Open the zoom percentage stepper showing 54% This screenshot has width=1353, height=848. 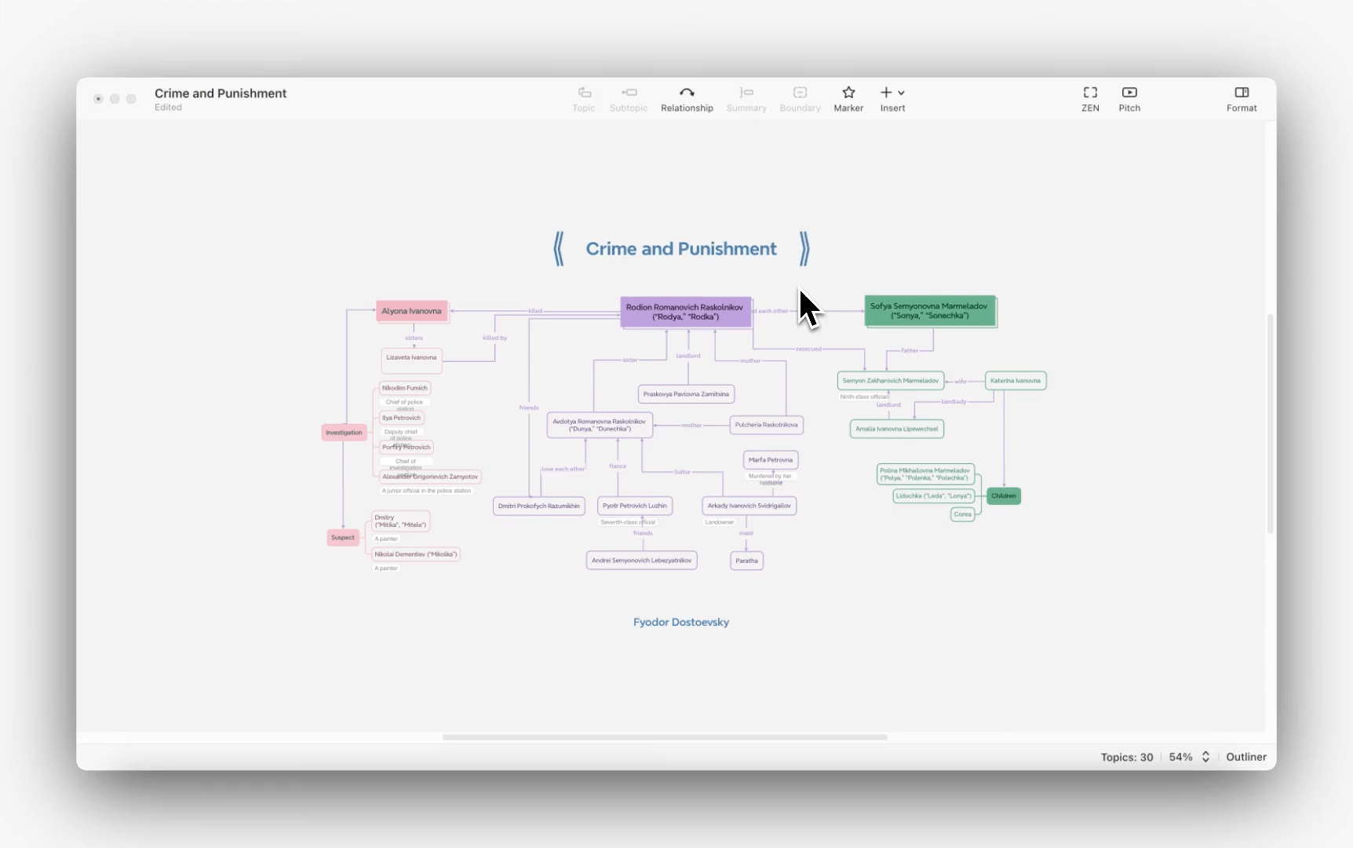pos(1205,757)
